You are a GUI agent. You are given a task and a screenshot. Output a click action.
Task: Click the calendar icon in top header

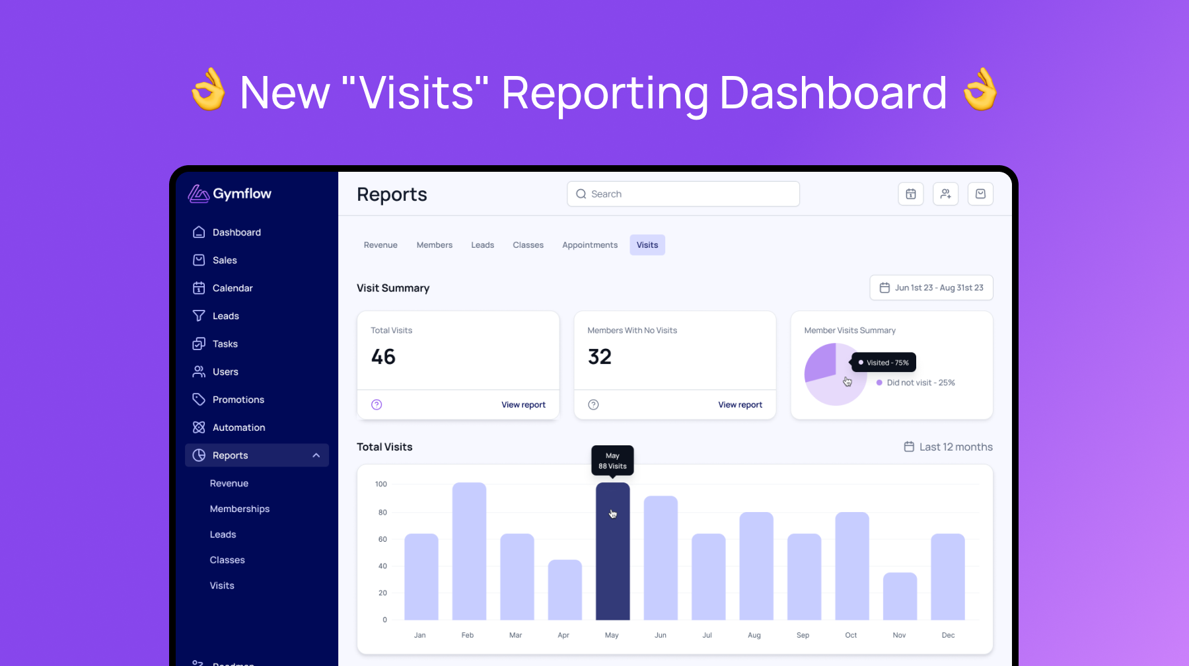coord(911,194)
